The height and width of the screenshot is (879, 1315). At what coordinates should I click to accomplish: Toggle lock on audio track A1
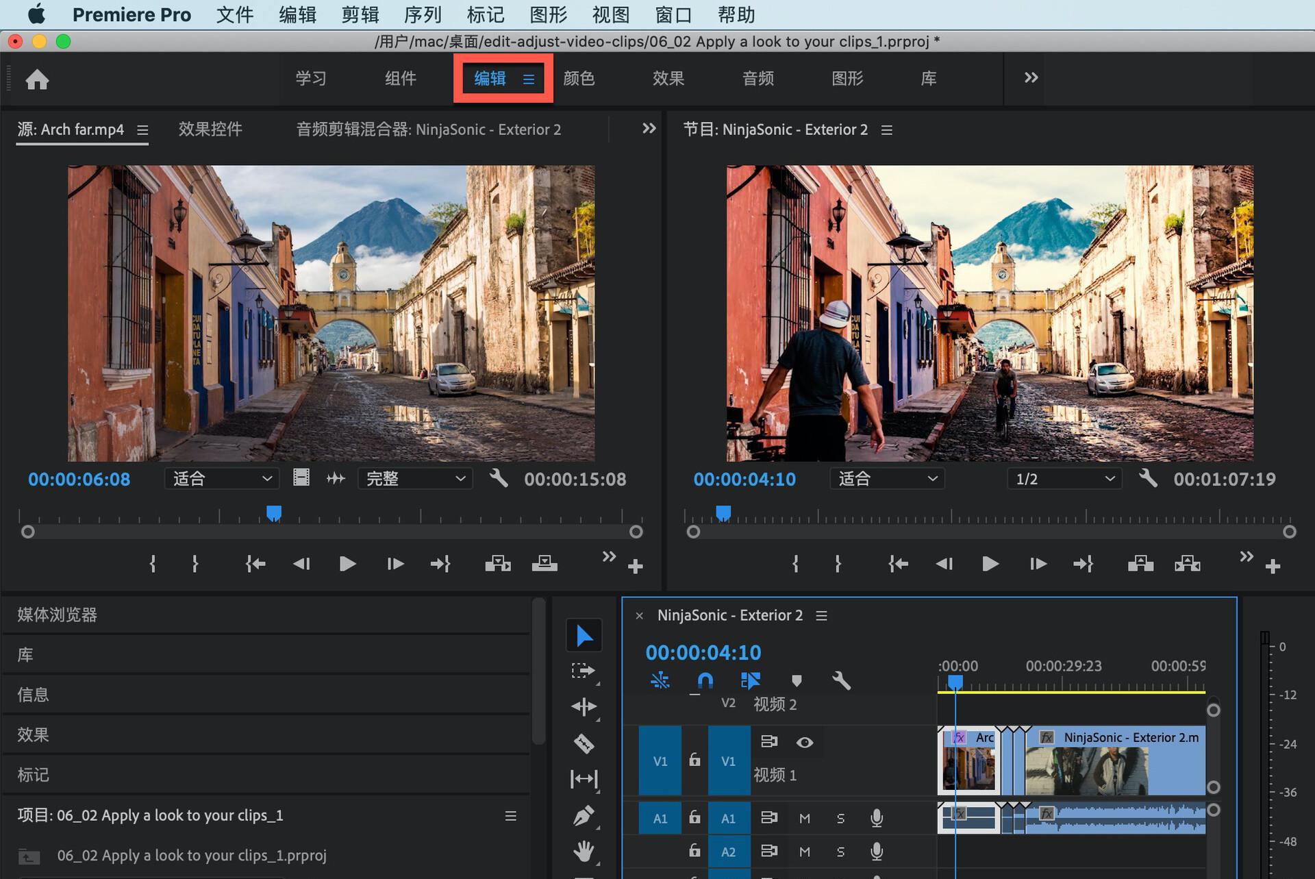coord(694,817)
